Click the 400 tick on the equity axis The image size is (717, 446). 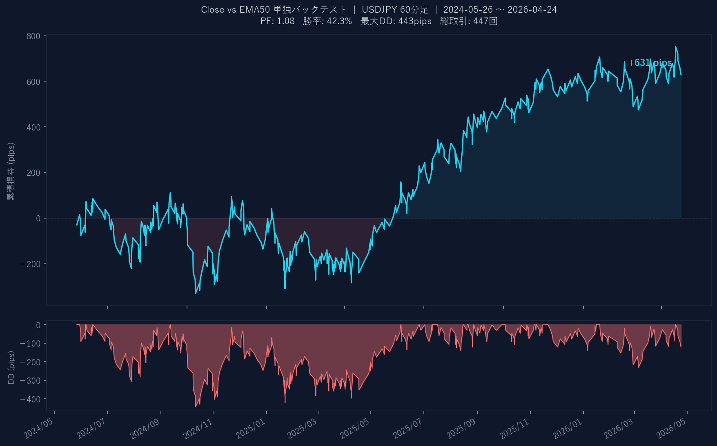tap(33, 128)
